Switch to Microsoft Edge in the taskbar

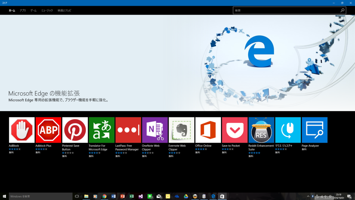(x=213, y=197)
